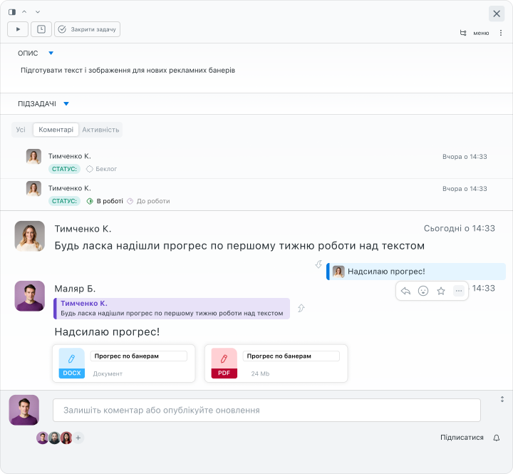This screenshot has width=513, height=474.
Task: Click Тимченко К. avatar in Беклог row
Action: click(33, 157)
